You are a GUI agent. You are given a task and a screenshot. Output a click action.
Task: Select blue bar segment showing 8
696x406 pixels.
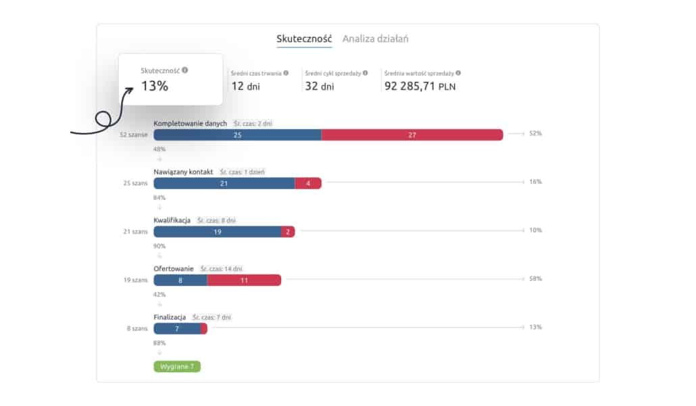click(180, 280)
